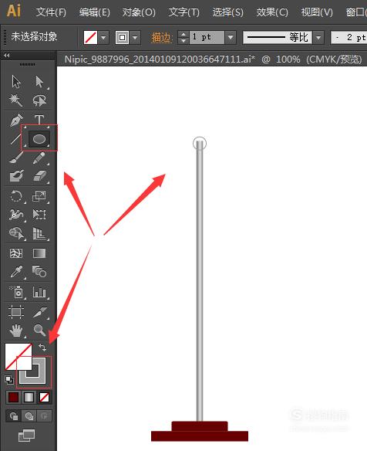
Task: Set paint to None button
Action: [x=44, y=398]
